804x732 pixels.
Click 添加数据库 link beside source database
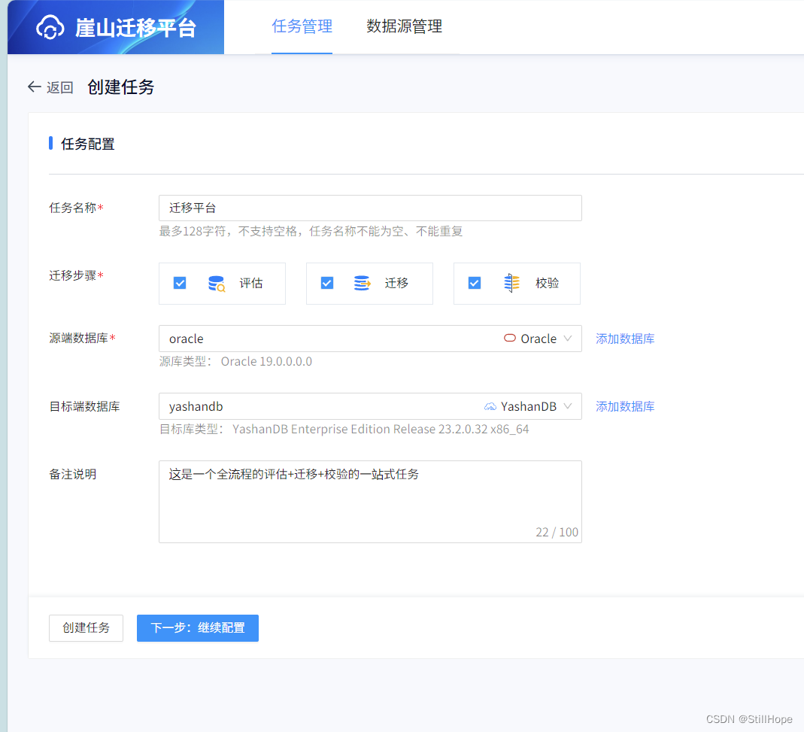[625, 339]
